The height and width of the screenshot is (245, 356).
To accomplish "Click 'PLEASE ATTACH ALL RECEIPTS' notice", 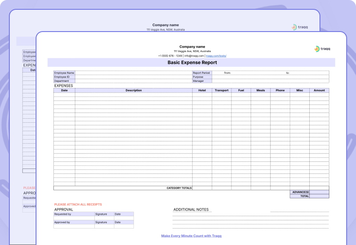I will 78,205.
